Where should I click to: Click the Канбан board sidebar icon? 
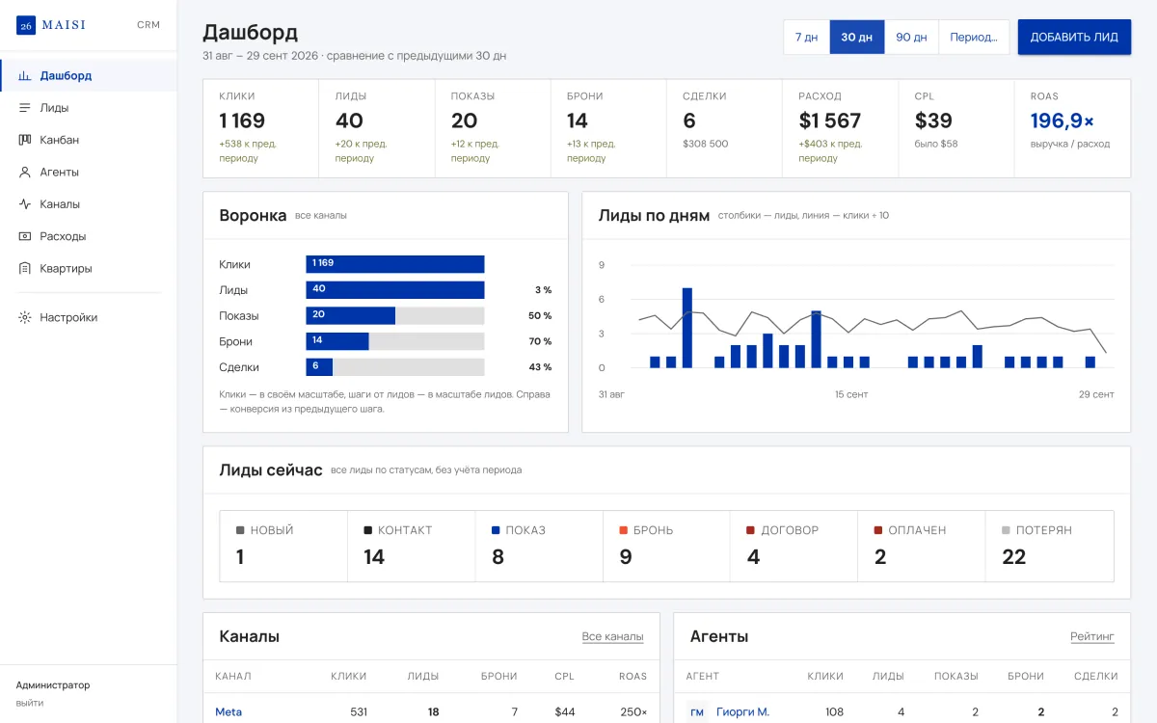(25, 140)
